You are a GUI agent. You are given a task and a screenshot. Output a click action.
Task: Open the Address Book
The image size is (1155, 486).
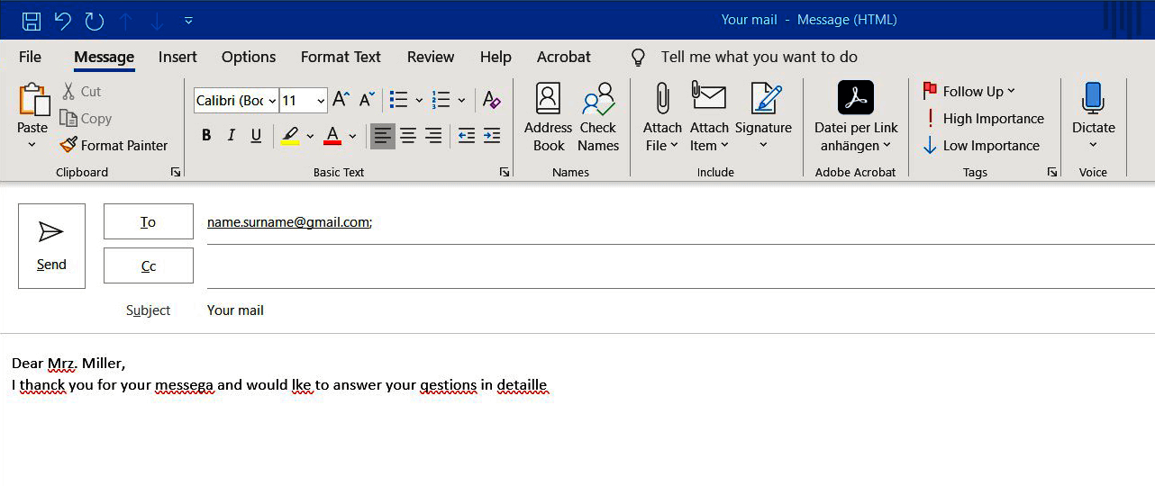[549, 117]
